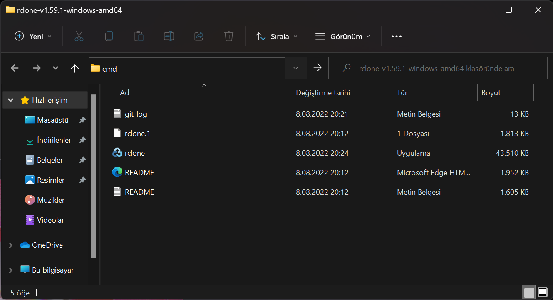The height and width of the screenshot is (300, 553).
Task: Click the cmd address bar field
Action: point(187,68)
